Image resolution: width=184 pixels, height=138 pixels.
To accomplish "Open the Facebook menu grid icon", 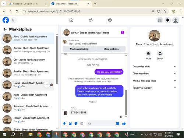I will tap(160, 20).
